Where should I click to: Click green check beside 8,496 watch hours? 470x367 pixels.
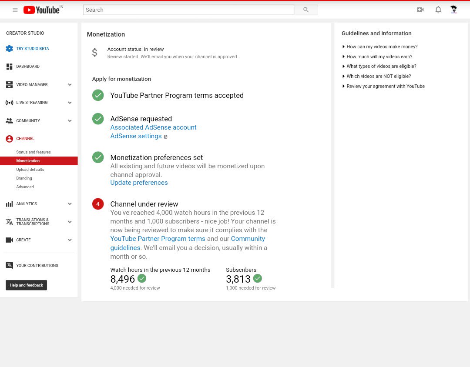tap(142, 278)
